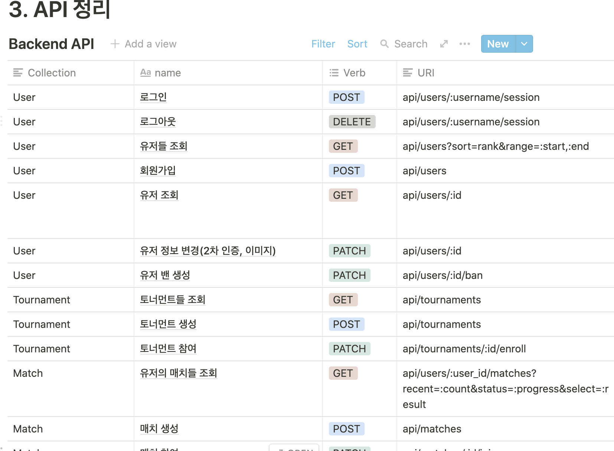
Task: Open the 회원가입 page link
Action: coord(157,171)
